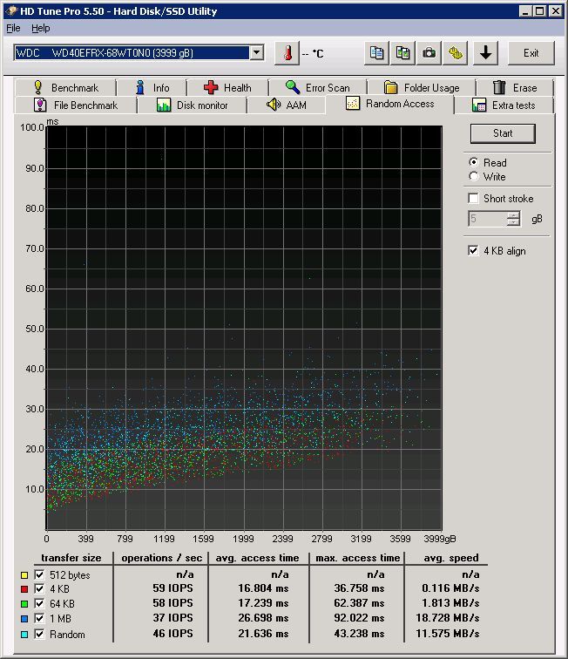Click the 11.575 MB/s Random speed value
568x659 pixels.
[448, 634]
